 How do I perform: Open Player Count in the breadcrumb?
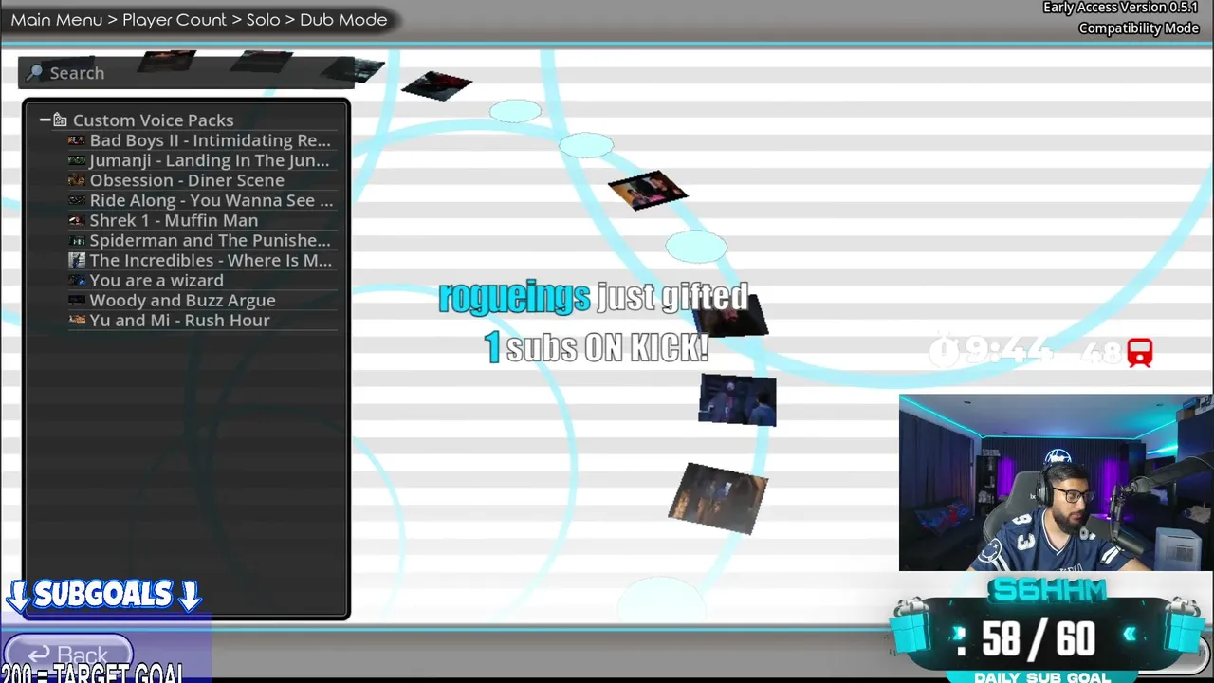[x=175, y=20]
